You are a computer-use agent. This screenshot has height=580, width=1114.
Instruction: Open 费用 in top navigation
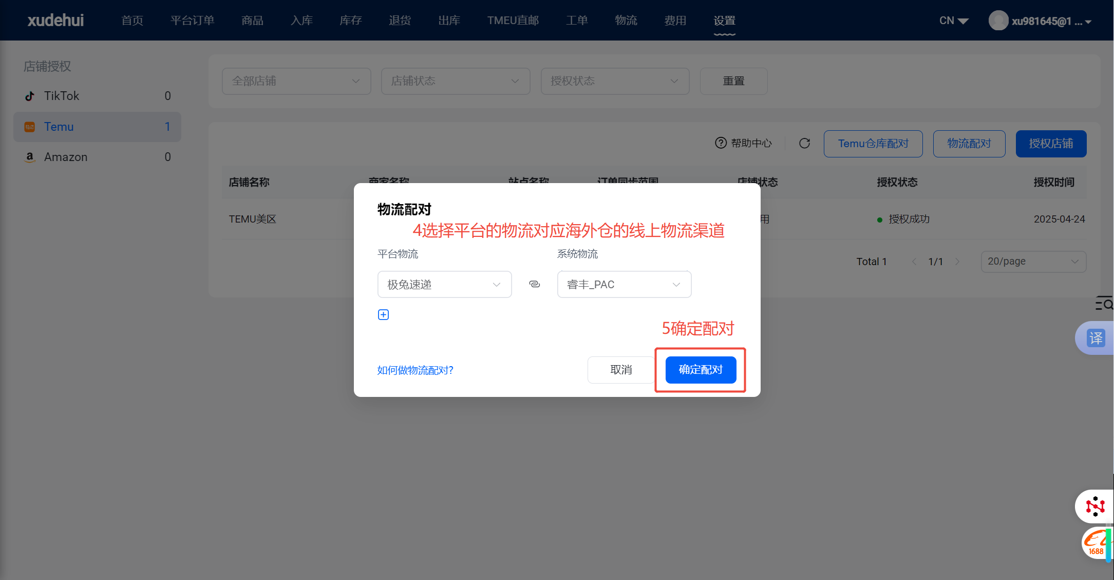pyautogui.click(x=675, y=21)
